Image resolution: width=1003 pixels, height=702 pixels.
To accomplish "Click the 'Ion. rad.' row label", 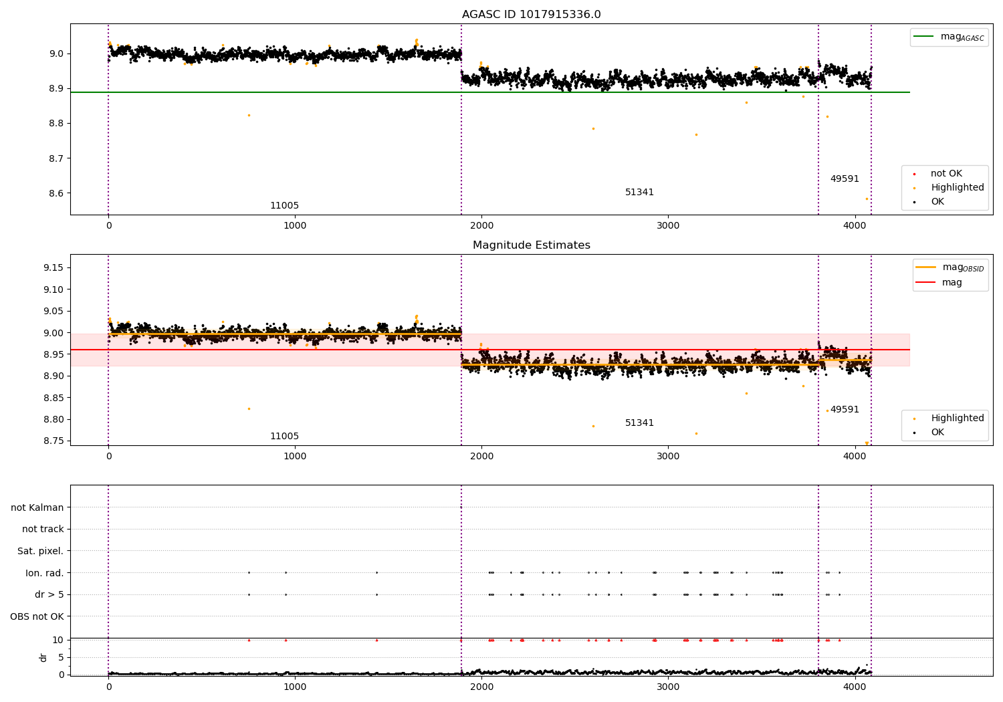I will [45, 573].
